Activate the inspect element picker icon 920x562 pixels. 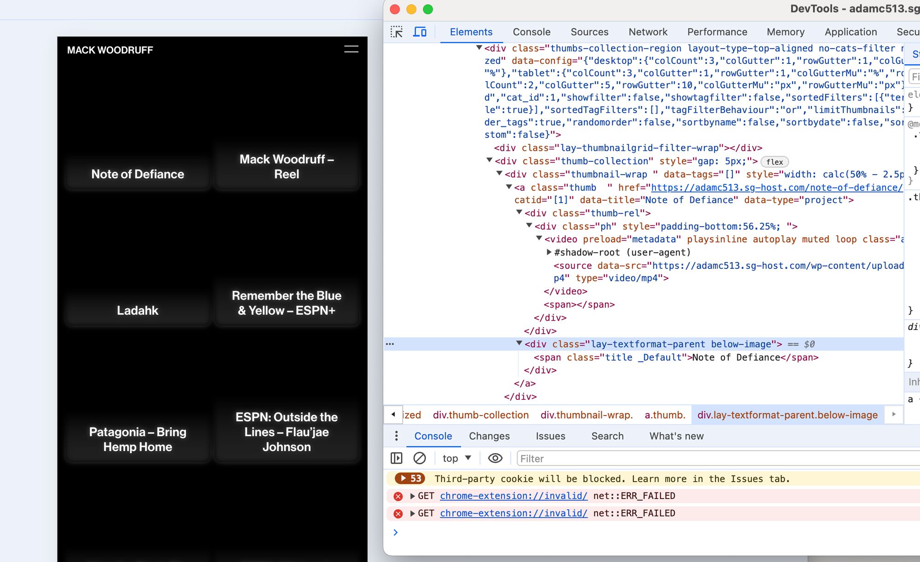[397, 32]
